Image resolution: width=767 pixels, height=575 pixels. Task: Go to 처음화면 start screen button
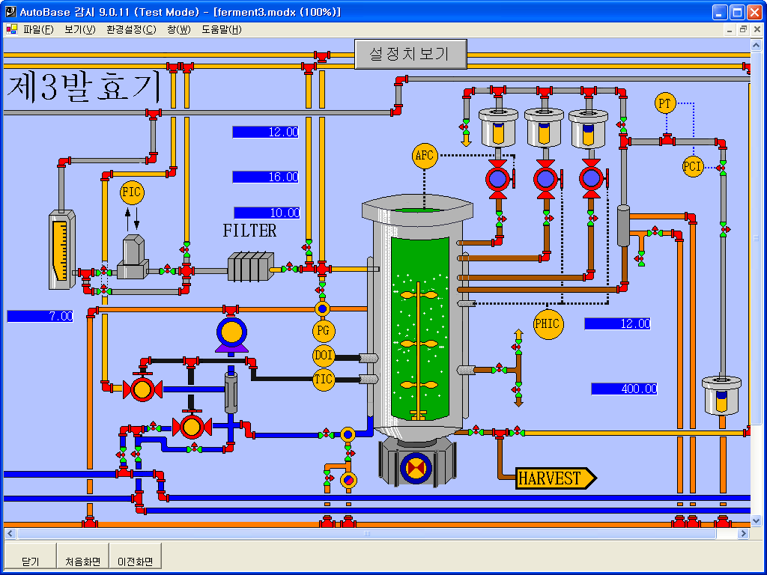point(82,562)
